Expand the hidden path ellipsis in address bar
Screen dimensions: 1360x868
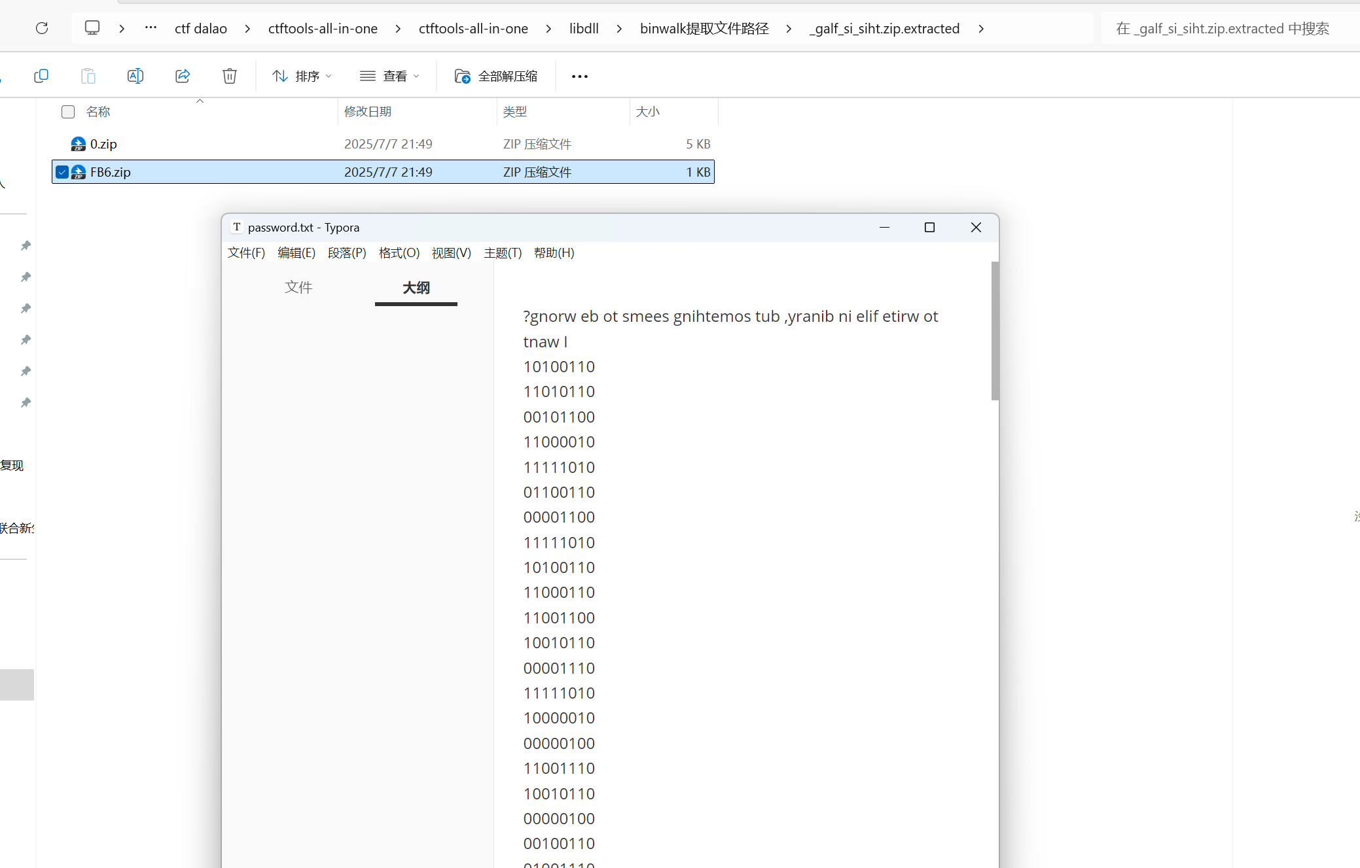pos(151,28)
